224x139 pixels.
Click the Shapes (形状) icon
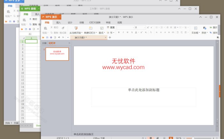tap(205, 28)
